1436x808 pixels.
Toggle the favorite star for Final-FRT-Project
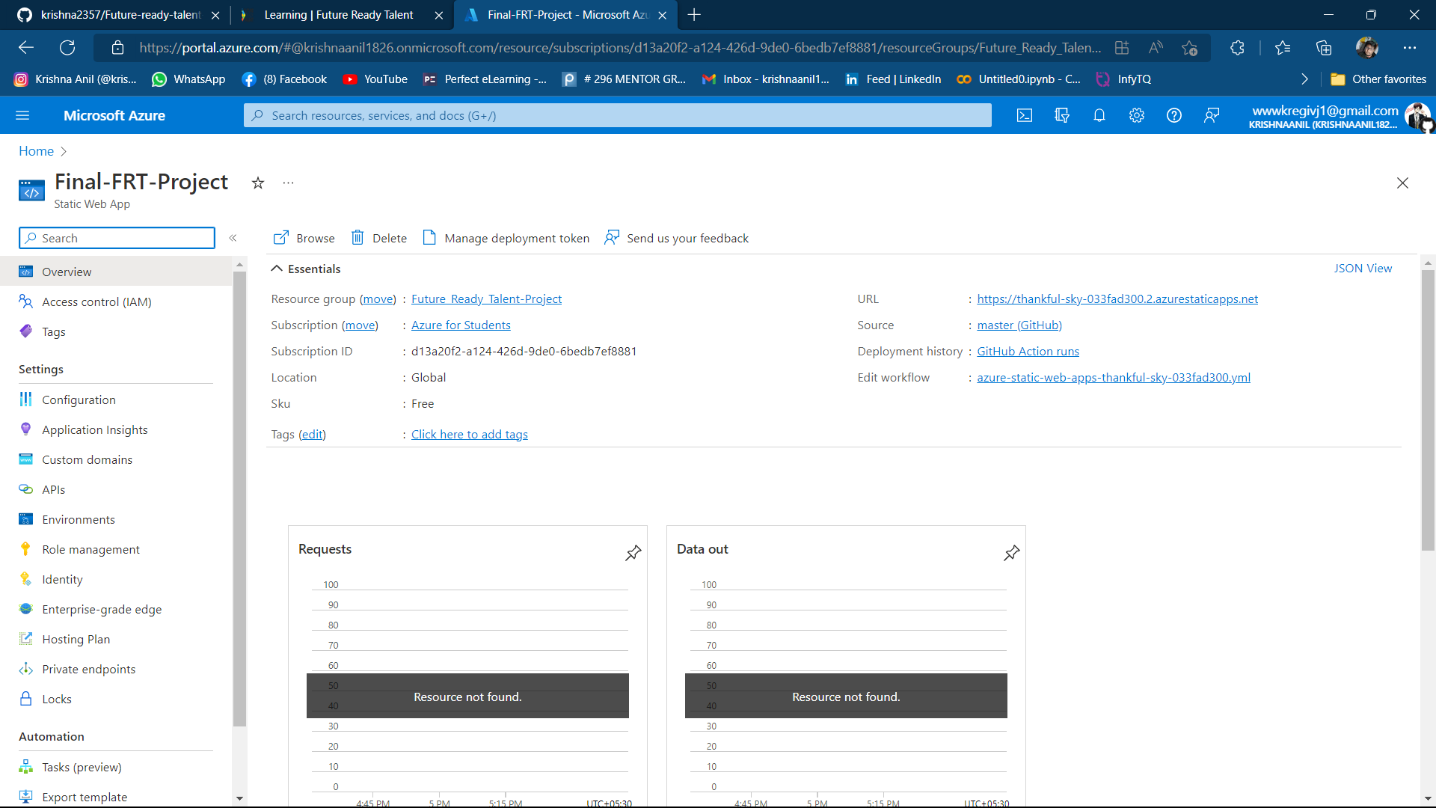[258, 183]
